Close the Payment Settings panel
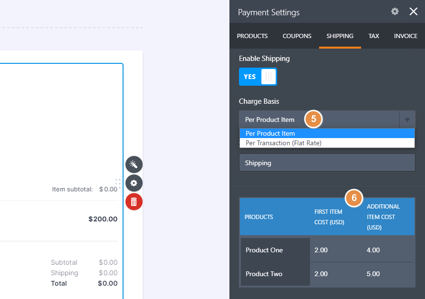This screenshot has height=299, width=425. pos(413,11)
